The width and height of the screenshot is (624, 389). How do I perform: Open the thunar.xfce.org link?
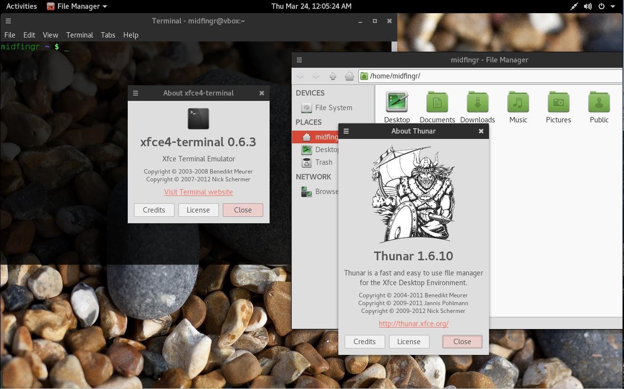coord(413,324)
